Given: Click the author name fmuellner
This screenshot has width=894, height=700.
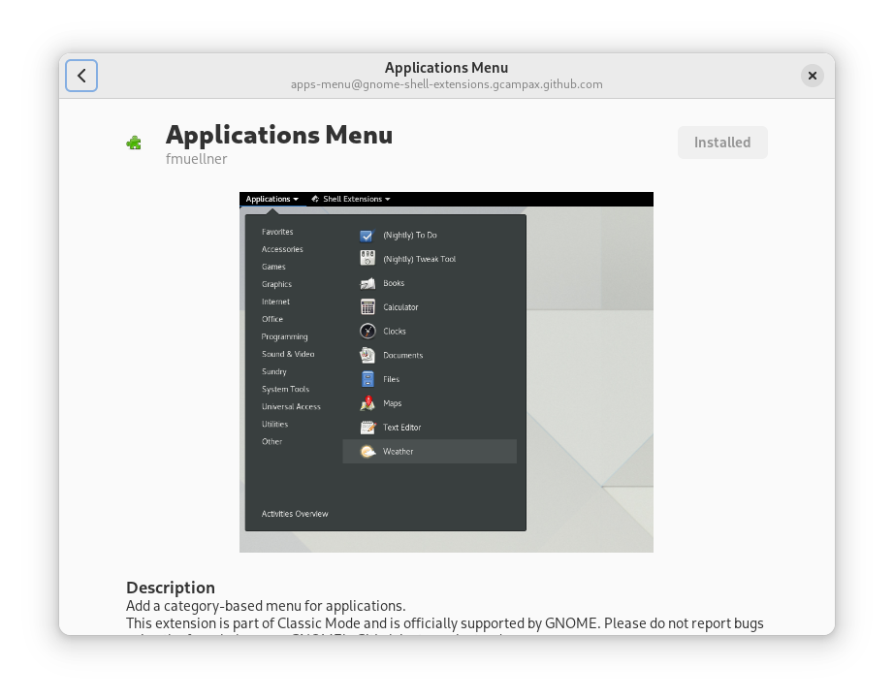Looking at the screenshot, I should (x=196, y=159).
